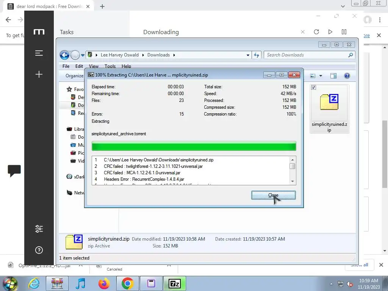Image resolution: width=388 pixels, height=291 pixels.
Task: Click the green extraction progress bar
Action: 194,146
